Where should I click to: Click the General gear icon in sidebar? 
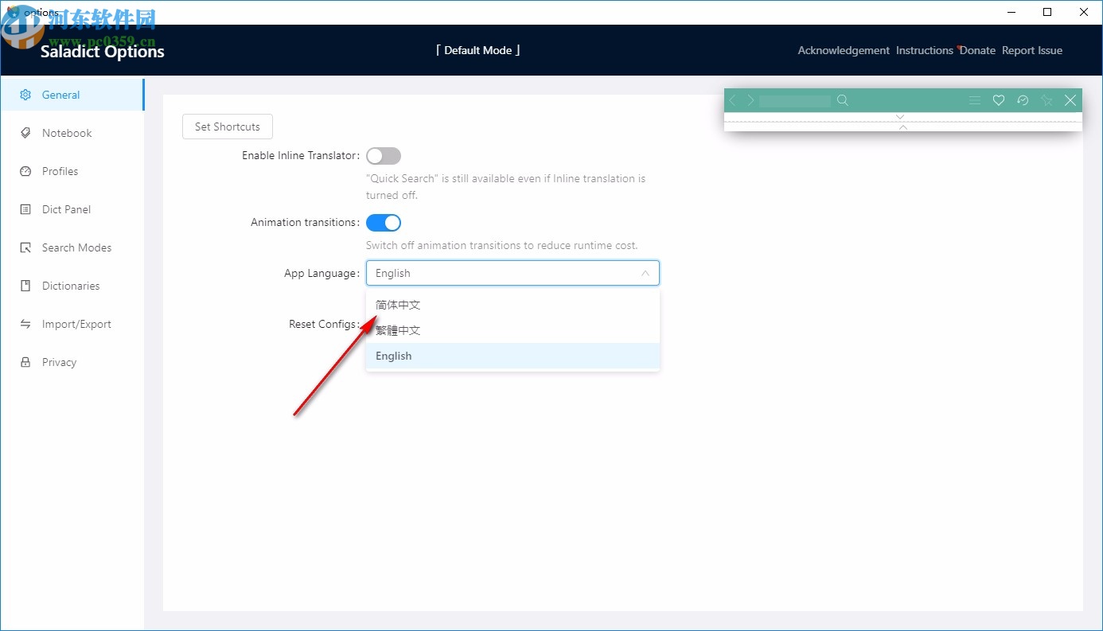[x=25, y=95]
